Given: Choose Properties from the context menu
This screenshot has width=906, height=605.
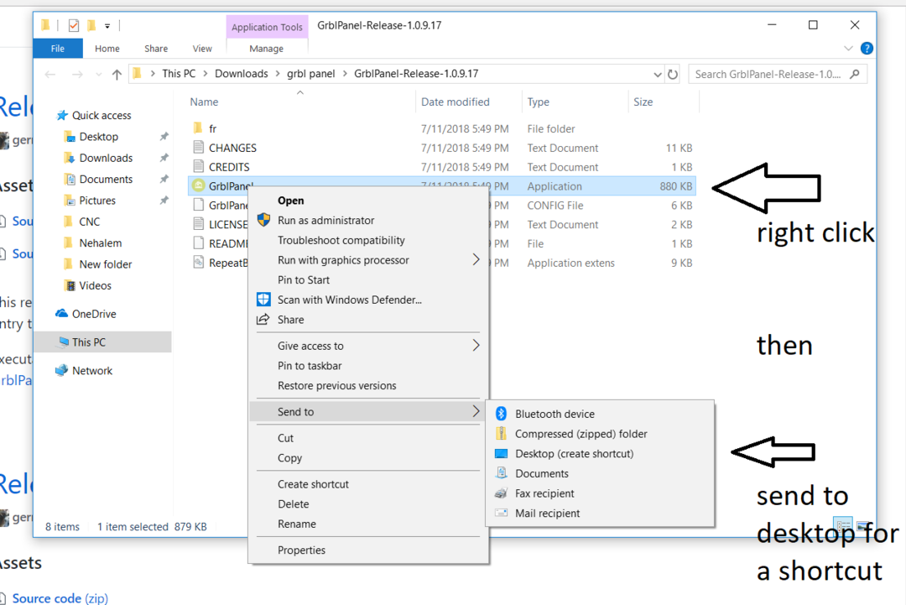Looking at the screenshot, I should 301,550.
